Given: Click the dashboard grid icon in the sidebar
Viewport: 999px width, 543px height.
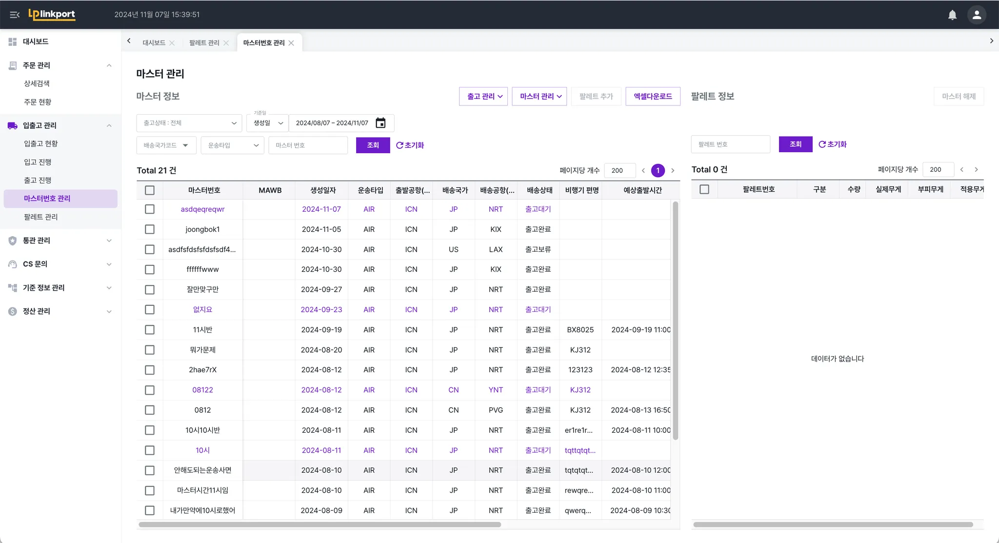Looking at the screenshot, I should [13, 42].
